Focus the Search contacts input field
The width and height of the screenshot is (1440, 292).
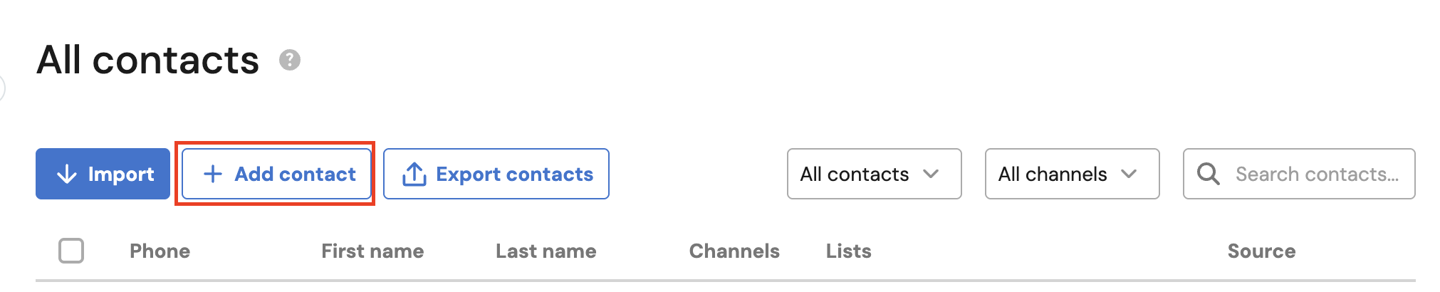(1299, 174)
